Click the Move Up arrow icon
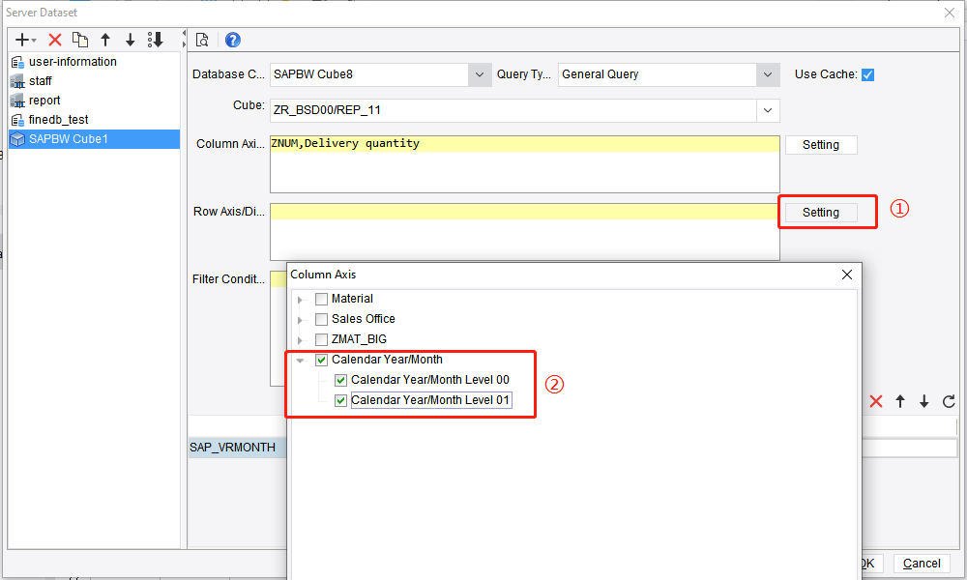This screenshot has height=580, width=967. click(106, 40)
